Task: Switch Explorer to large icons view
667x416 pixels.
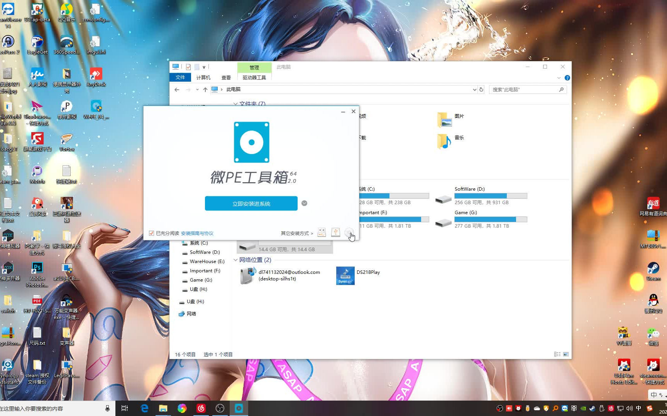Action: click(566, 354)
